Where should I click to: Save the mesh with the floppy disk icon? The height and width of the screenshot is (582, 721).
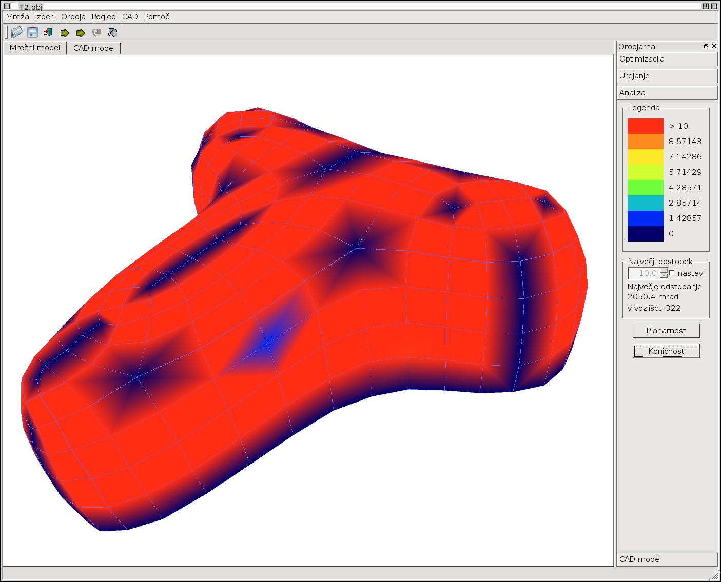[33, 32]
